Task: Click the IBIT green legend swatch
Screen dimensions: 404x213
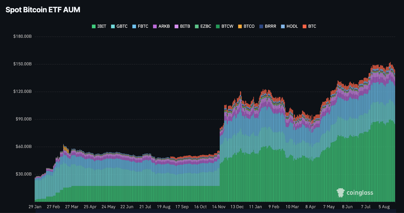Action: click(94, 26)
